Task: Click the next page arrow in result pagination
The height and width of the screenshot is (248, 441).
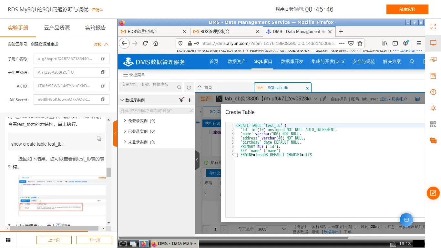Action: (x=224, y=229)
